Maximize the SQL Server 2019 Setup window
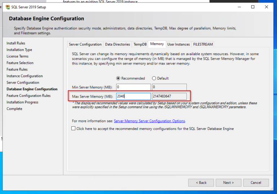The height and width of the screenshot is (194, 277). click(253, 7)
